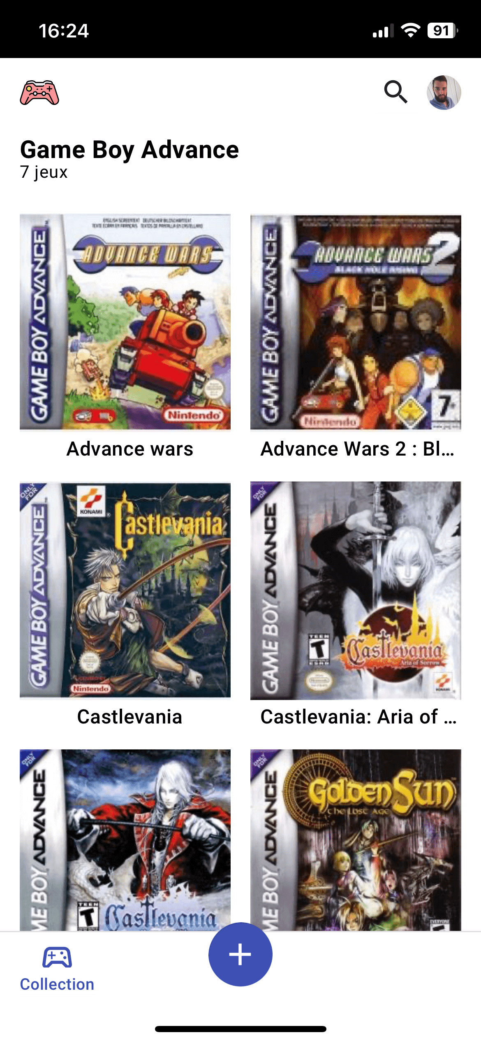
Task: Tap the Game Boy Advance heading
Action: click(129, 149)
